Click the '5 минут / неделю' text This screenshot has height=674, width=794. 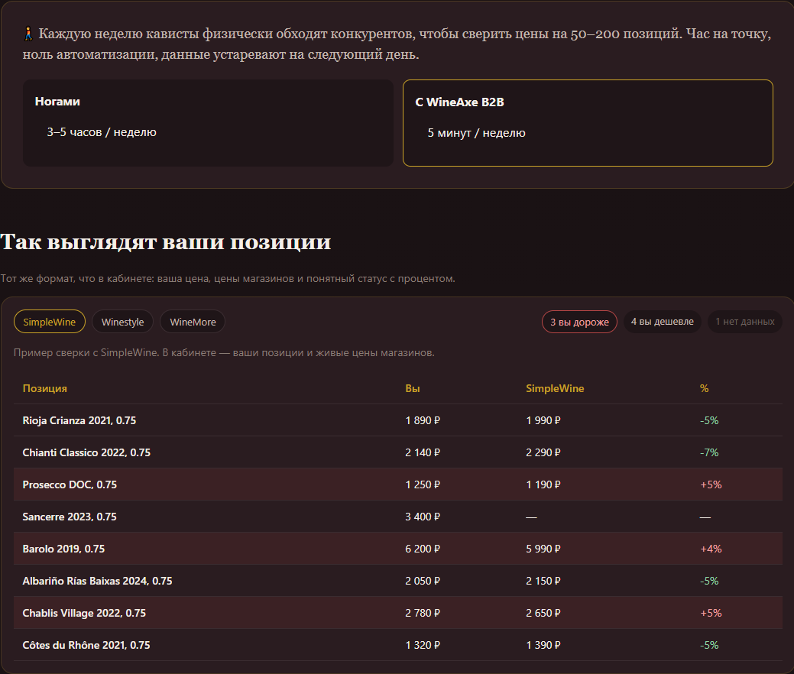click(x=477, y=133)
